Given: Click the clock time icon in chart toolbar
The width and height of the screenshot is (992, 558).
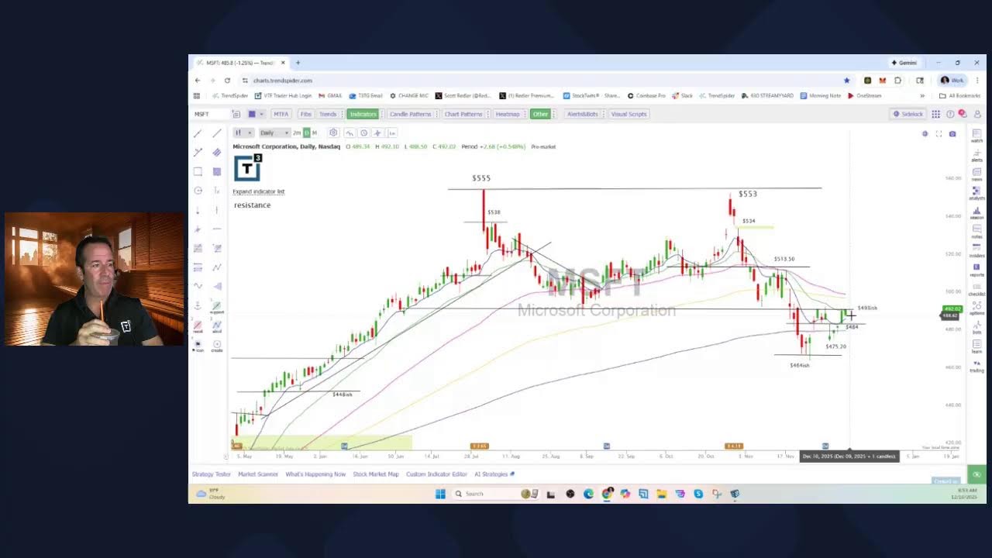Looking at the screenshot, I should pos(363,133).
